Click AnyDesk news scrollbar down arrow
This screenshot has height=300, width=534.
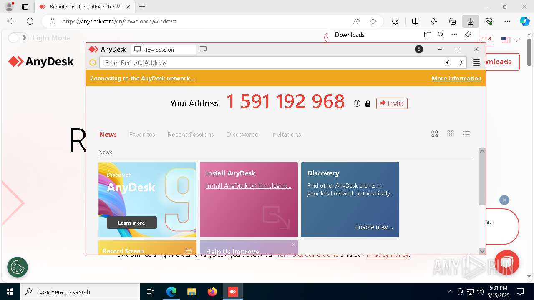point(482,251)
